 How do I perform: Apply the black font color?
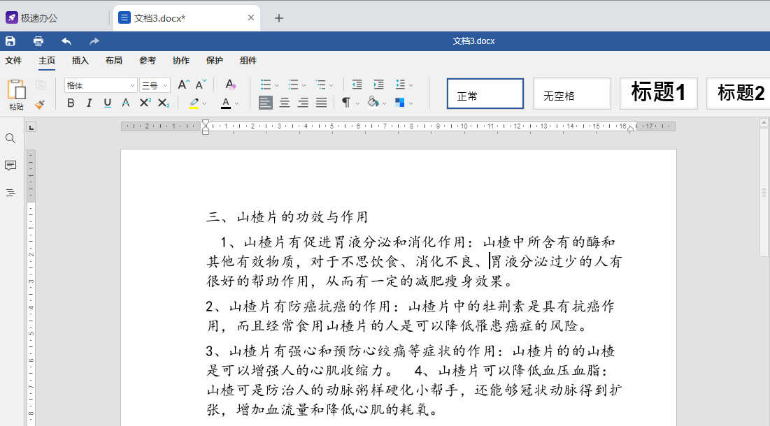pyautogui.click(x=226, y=103)
